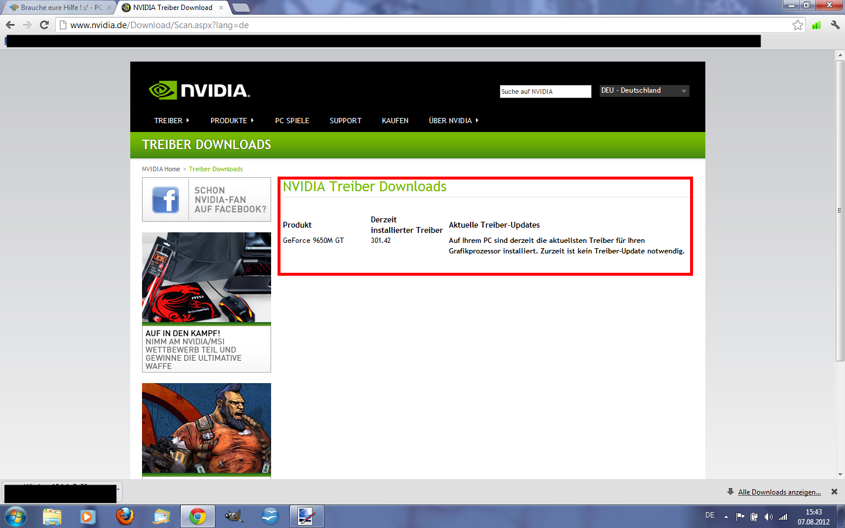Click GeForce 9650M GT product text
845x528 pixels.
coord(313,241)
